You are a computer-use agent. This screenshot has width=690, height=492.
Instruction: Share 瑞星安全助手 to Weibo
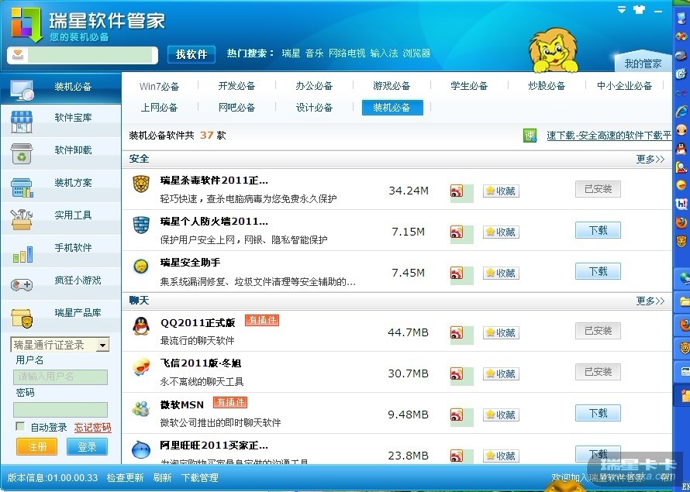(x=457, y=274)
